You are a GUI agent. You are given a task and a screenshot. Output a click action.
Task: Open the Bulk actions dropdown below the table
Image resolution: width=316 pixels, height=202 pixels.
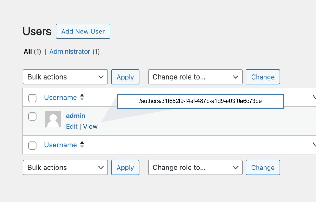click(x=65, y=168)
